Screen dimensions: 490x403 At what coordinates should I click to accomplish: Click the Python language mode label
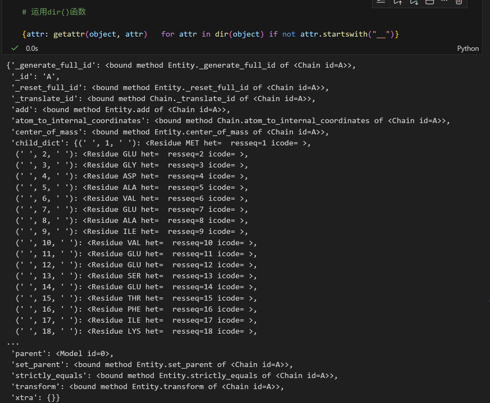click(x=468, y=49)
